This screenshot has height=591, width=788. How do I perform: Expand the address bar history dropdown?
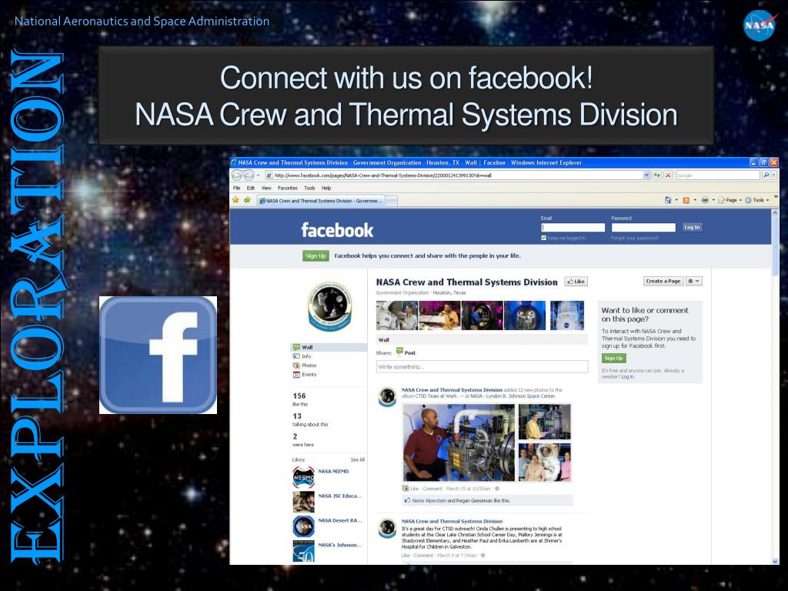pos(646,175)
